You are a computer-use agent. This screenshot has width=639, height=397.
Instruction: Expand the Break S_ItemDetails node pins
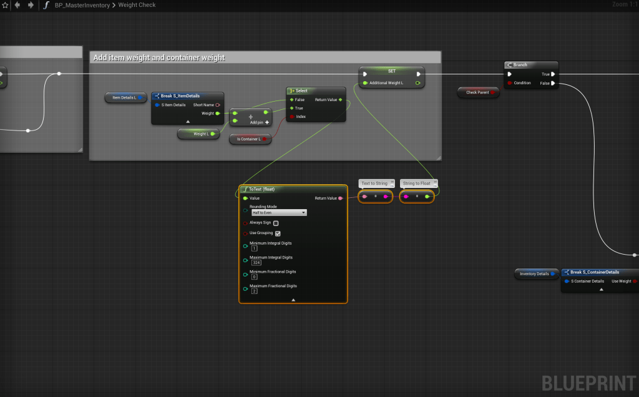point(188,121)
